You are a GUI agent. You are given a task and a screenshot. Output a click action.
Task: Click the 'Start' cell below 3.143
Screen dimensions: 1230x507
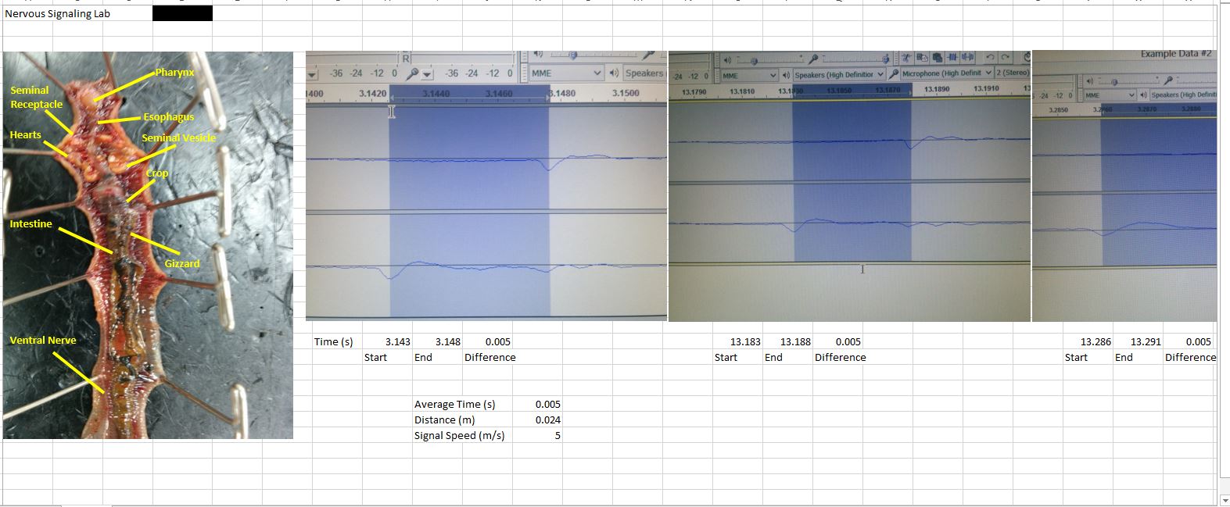(x=386, y=357)
